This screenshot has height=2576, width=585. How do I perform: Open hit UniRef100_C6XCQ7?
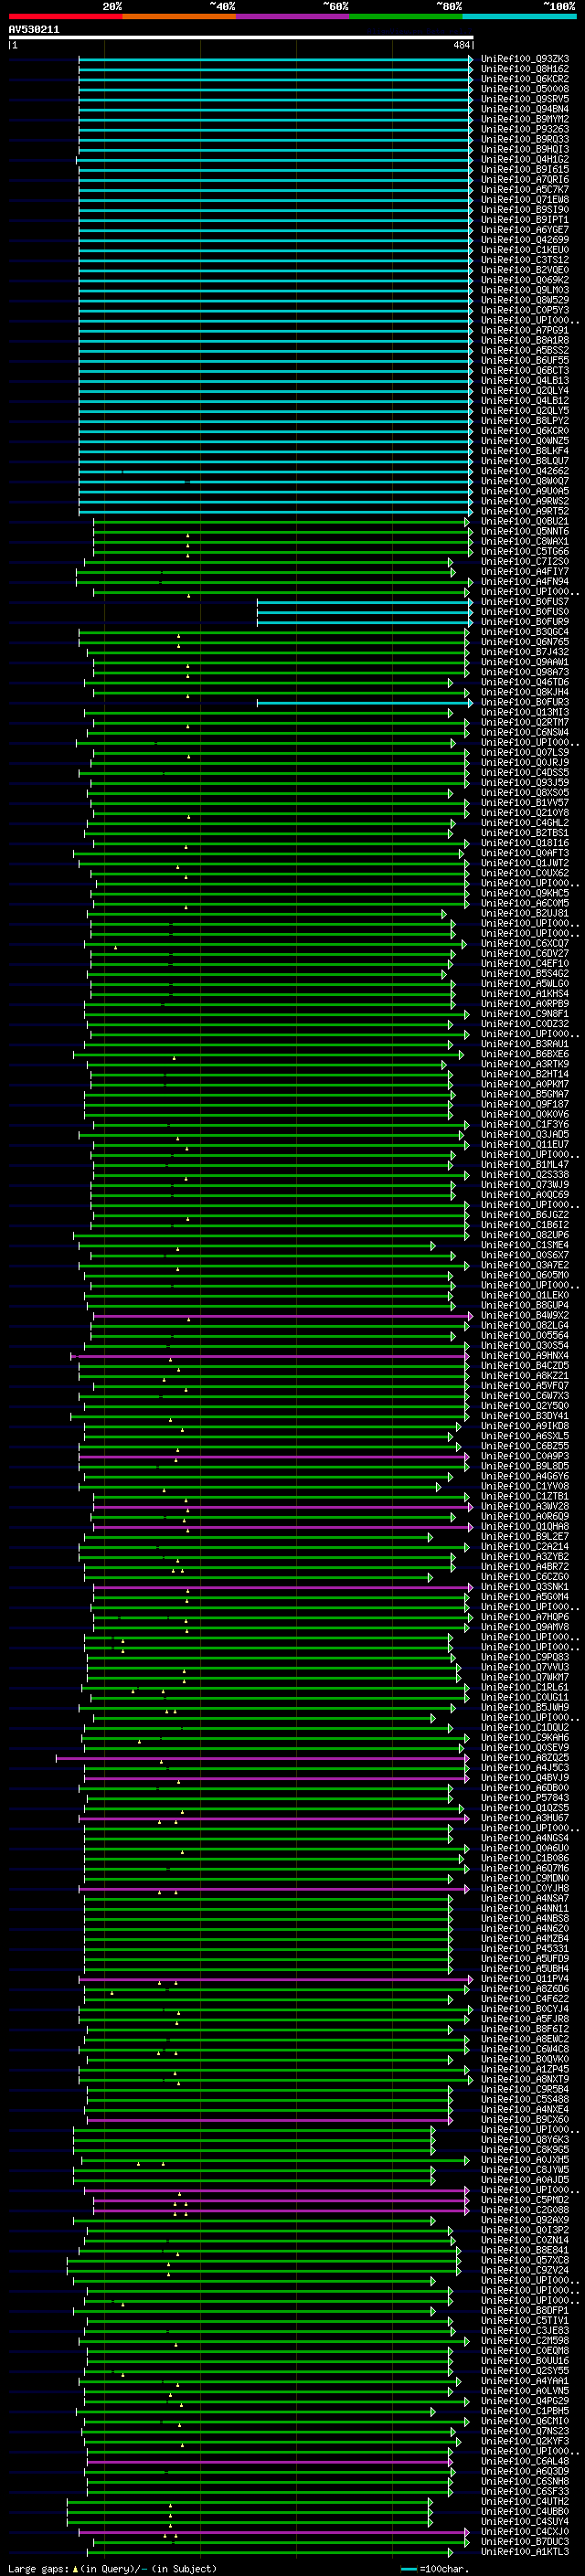(525, 944)
